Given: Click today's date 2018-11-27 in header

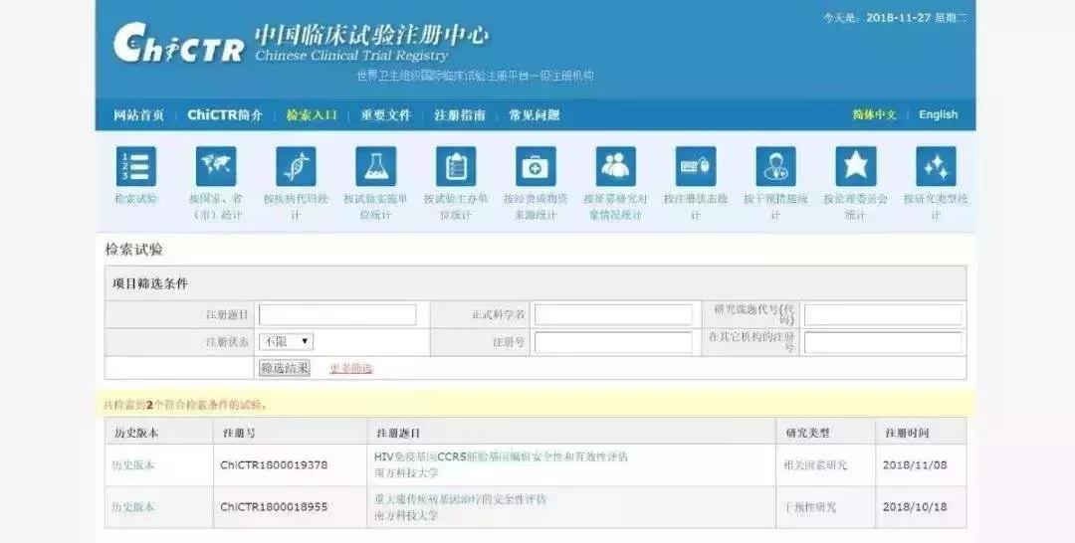Looking at the screenshot, I should 898,19.
